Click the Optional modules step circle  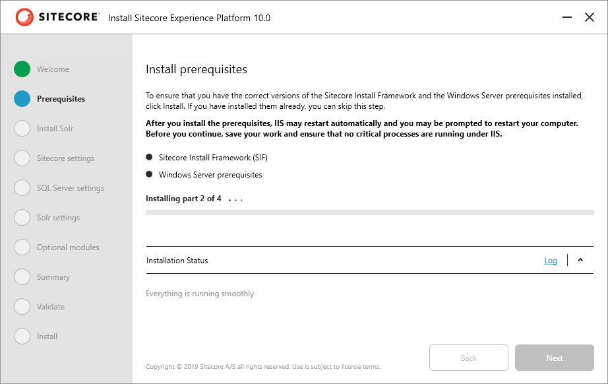click(x=22, y=247)
